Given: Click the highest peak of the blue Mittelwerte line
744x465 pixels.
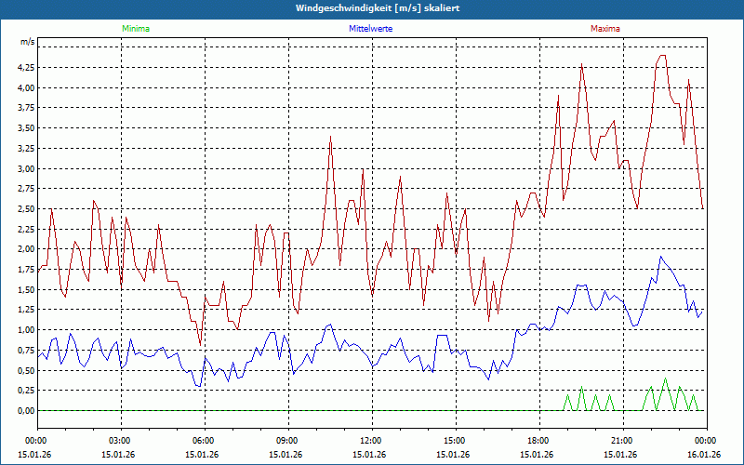Looking at the screenshot, I should click(x=660, y=256).
